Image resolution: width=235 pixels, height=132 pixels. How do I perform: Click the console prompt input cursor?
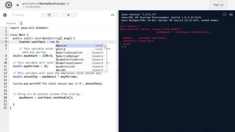[x=125, y=47]
